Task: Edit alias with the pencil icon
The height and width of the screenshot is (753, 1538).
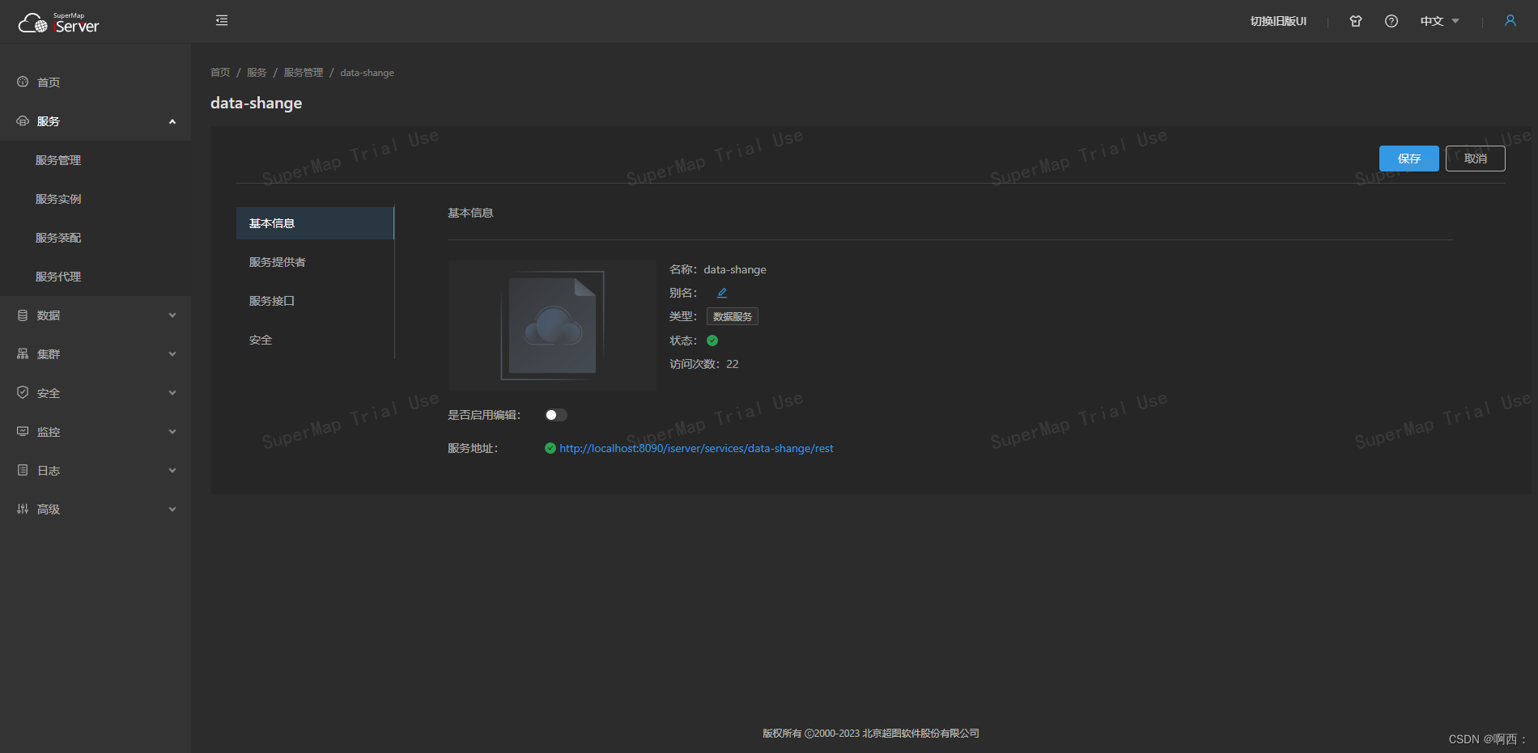Action: pyautogui.click(x=722, y=293)
